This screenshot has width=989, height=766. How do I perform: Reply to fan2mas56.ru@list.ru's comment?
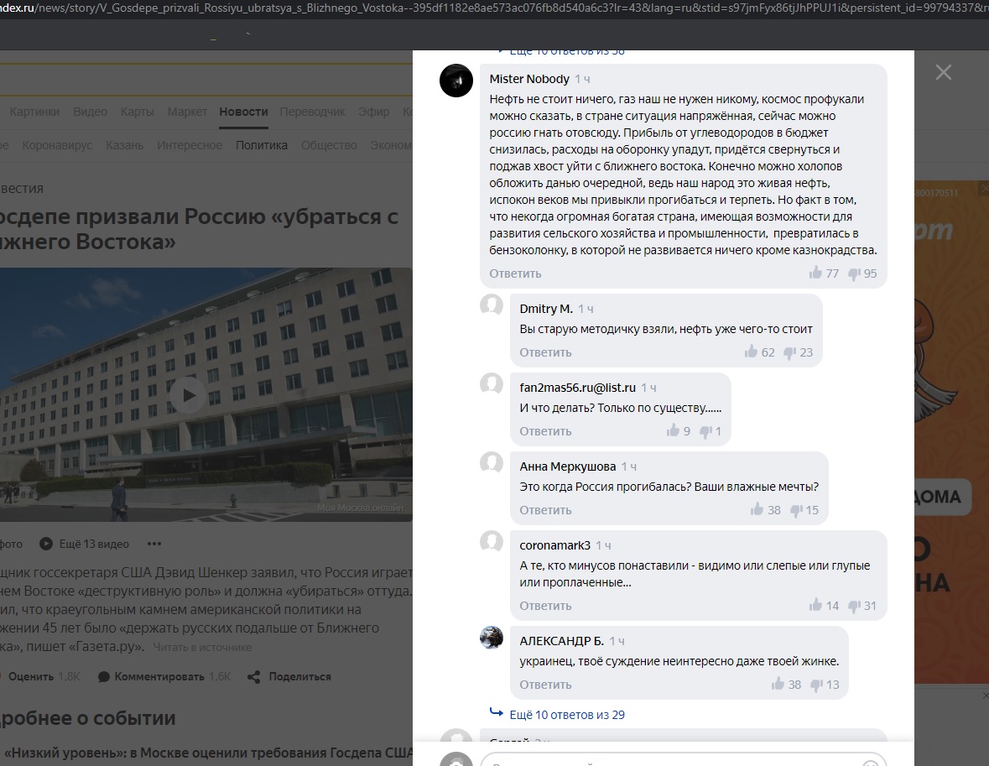tap(544, 431)
